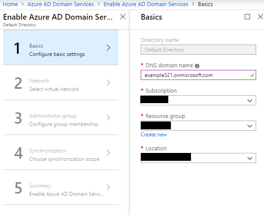Click the DNS domain name info icon
Screen dimensions: 264x215
click(x=197, y=66)
